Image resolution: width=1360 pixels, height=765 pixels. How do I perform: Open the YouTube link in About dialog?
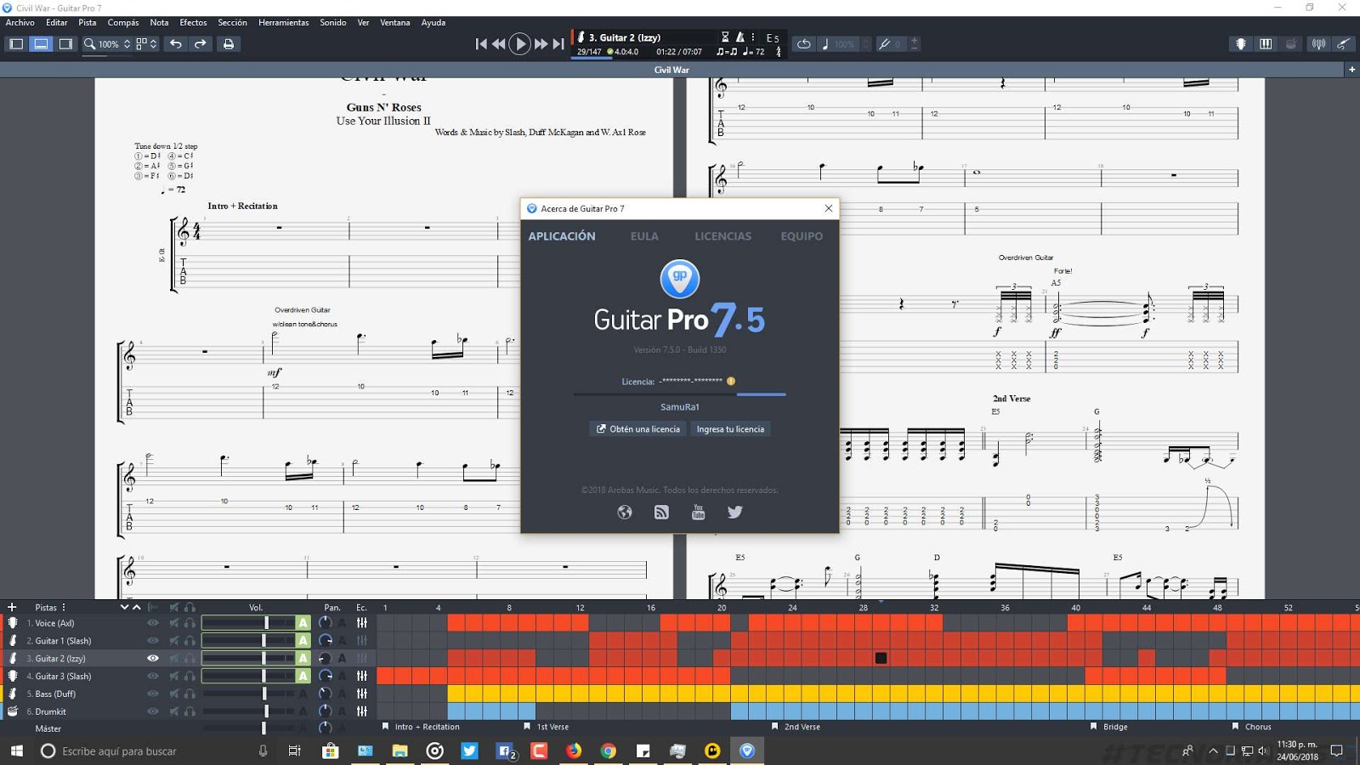pyautogui.click(x=699, y=512)
